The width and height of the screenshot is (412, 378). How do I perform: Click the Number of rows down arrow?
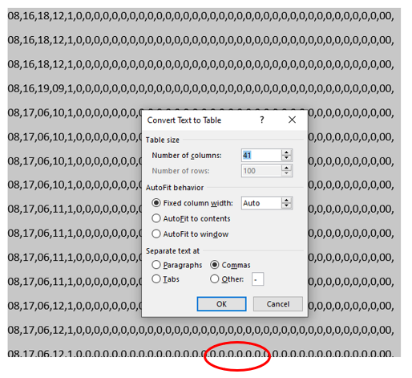coord(287,173)
